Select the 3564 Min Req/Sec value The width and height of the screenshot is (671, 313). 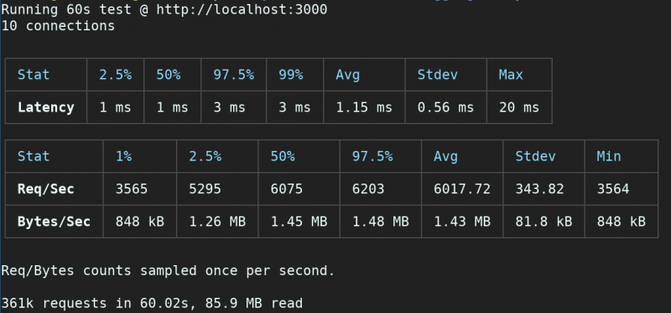coord(613,189)
